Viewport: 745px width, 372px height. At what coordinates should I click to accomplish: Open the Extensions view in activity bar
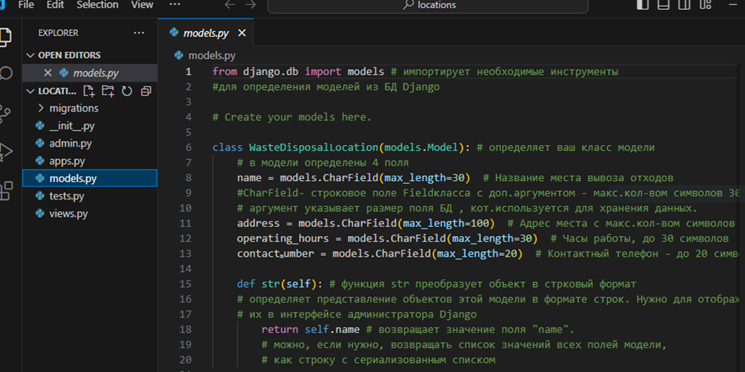pyautogui.click(x=5, y=190)
